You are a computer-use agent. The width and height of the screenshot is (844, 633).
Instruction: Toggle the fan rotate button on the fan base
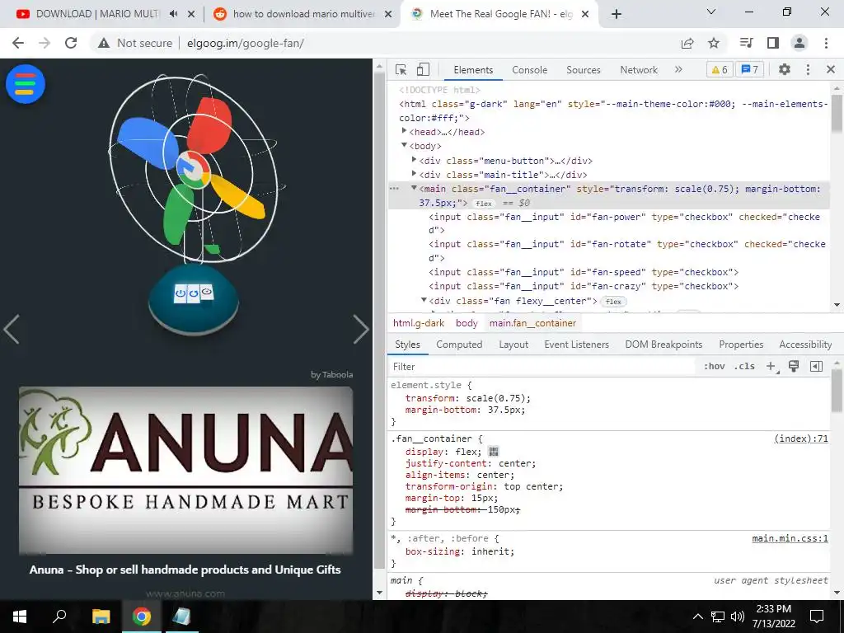tap(193, 293)
